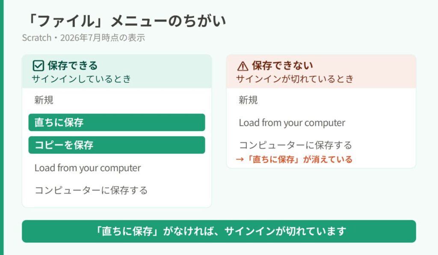Click the Scratch・2026年7月時点の表示 caption
The height and width of the screenshot is (255, 438).
coord(83,38)
